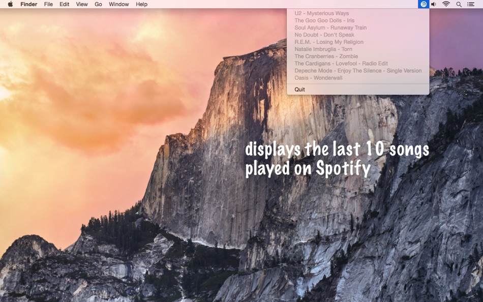Open the volume menu bar icon
483x302 pixels.
pos(434,4)
